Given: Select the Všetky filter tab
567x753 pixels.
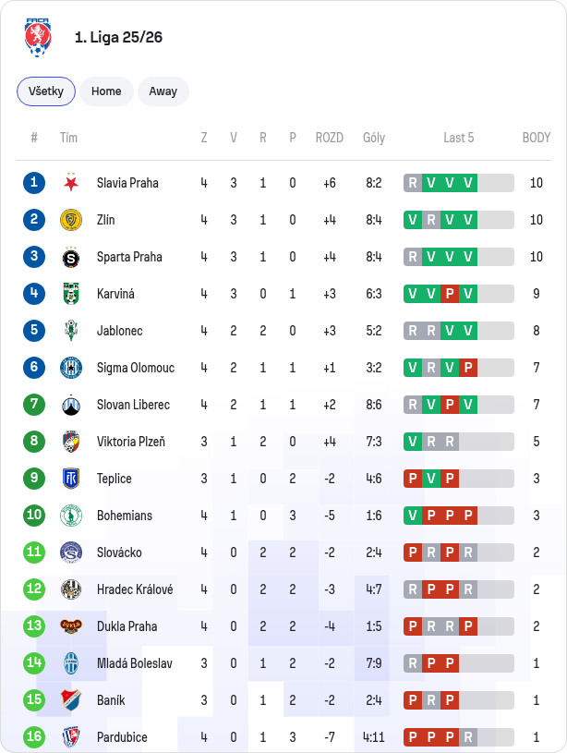Looking at the screenshot, I should (x=46, y=91).
